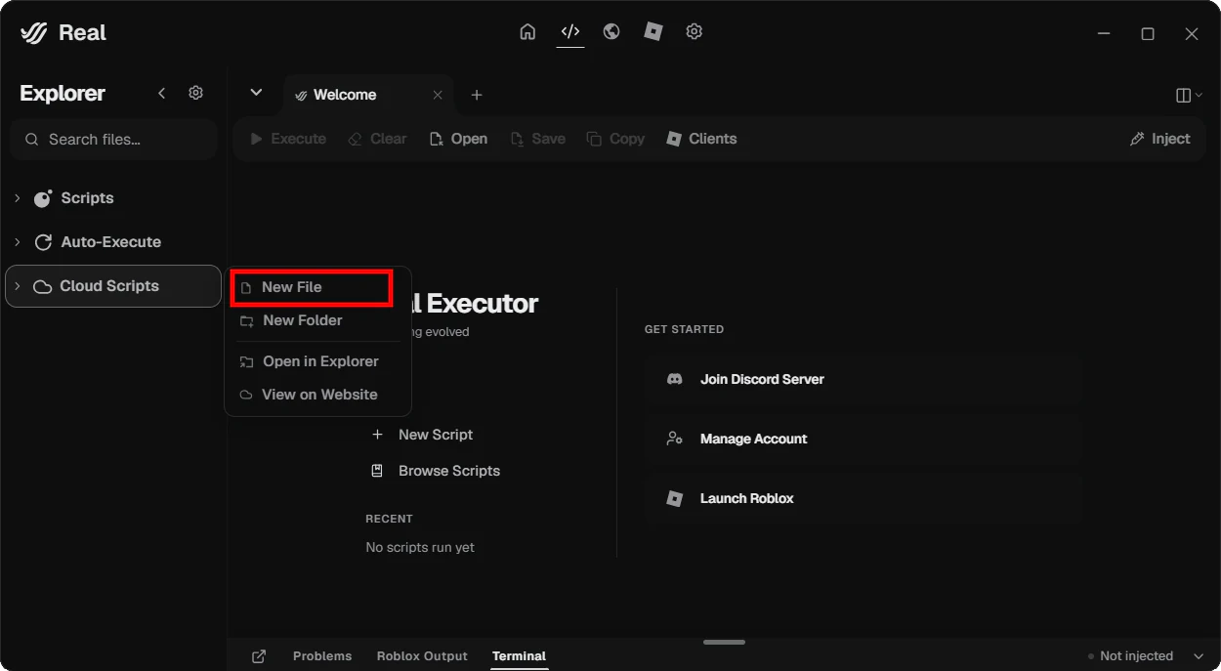The width and height of the screenshot is (1221, 671).
Task: Click Manage Account
Action: [x=863, y=439]
